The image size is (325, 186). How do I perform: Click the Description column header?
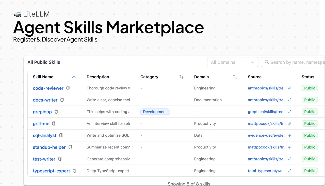pyautogui.click(x=98, y=77)
